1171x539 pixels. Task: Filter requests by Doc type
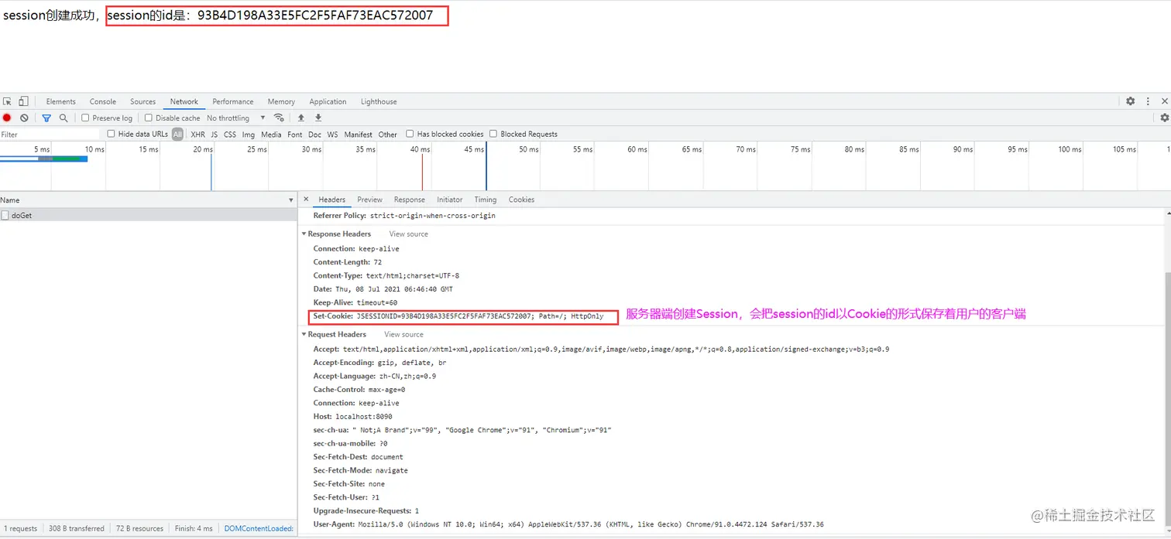[x=314, y=134]
